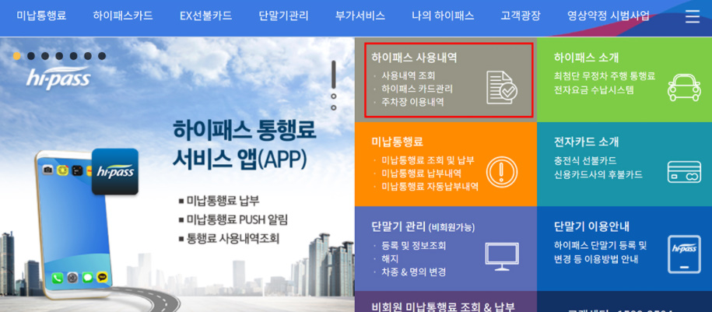Open the hamburger menu icon

tap(693, 16)
